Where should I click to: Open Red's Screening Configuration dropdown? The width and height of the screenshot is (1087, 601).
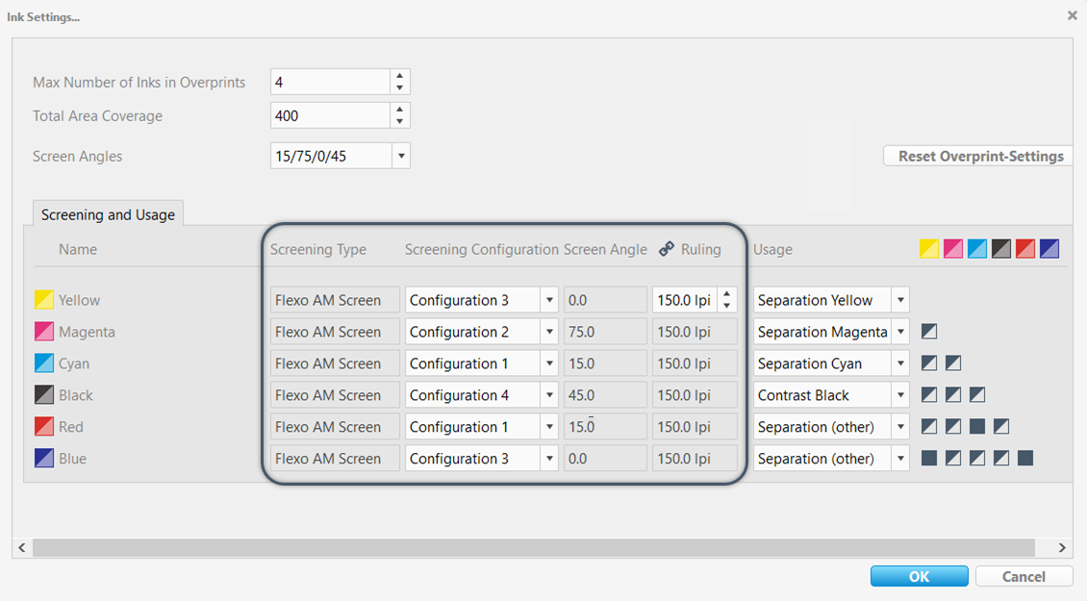click(x=549, y=427)
